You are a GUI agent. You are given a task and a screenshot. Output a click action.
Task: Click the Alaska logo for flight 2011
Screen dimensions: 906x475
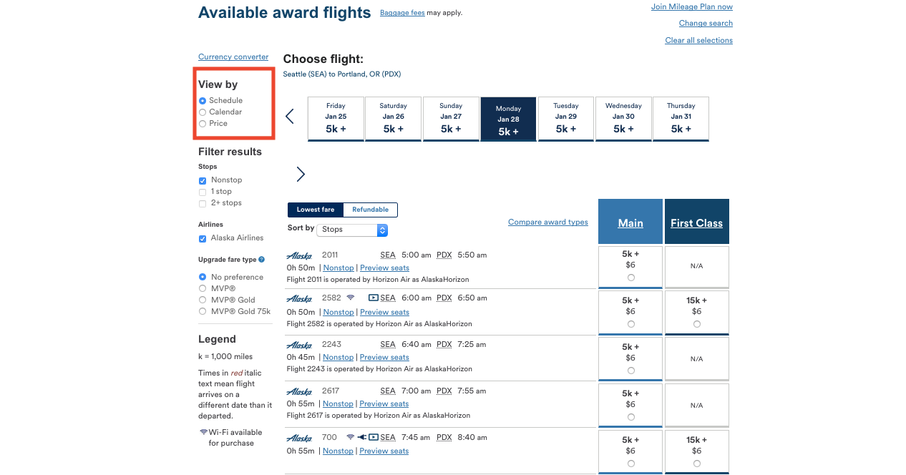click(299, 255)
